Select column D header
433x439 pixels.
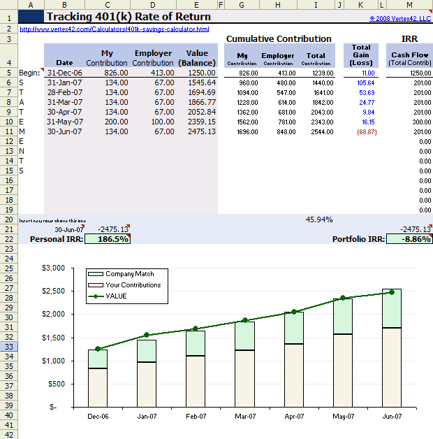pos(153,5)
